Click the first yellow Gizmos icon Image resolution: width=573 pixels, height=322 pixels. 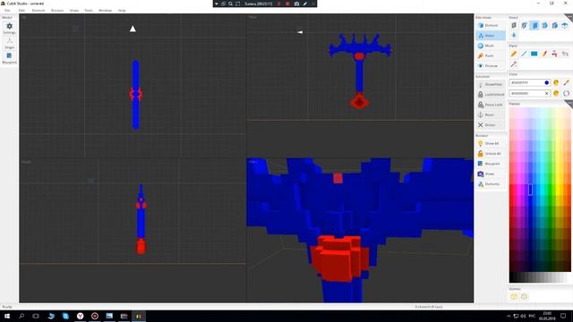[x=514, y=296]
